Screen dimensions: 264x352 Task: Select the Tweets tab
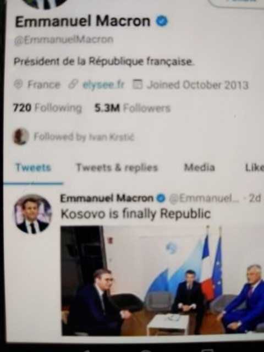(33, 167)
